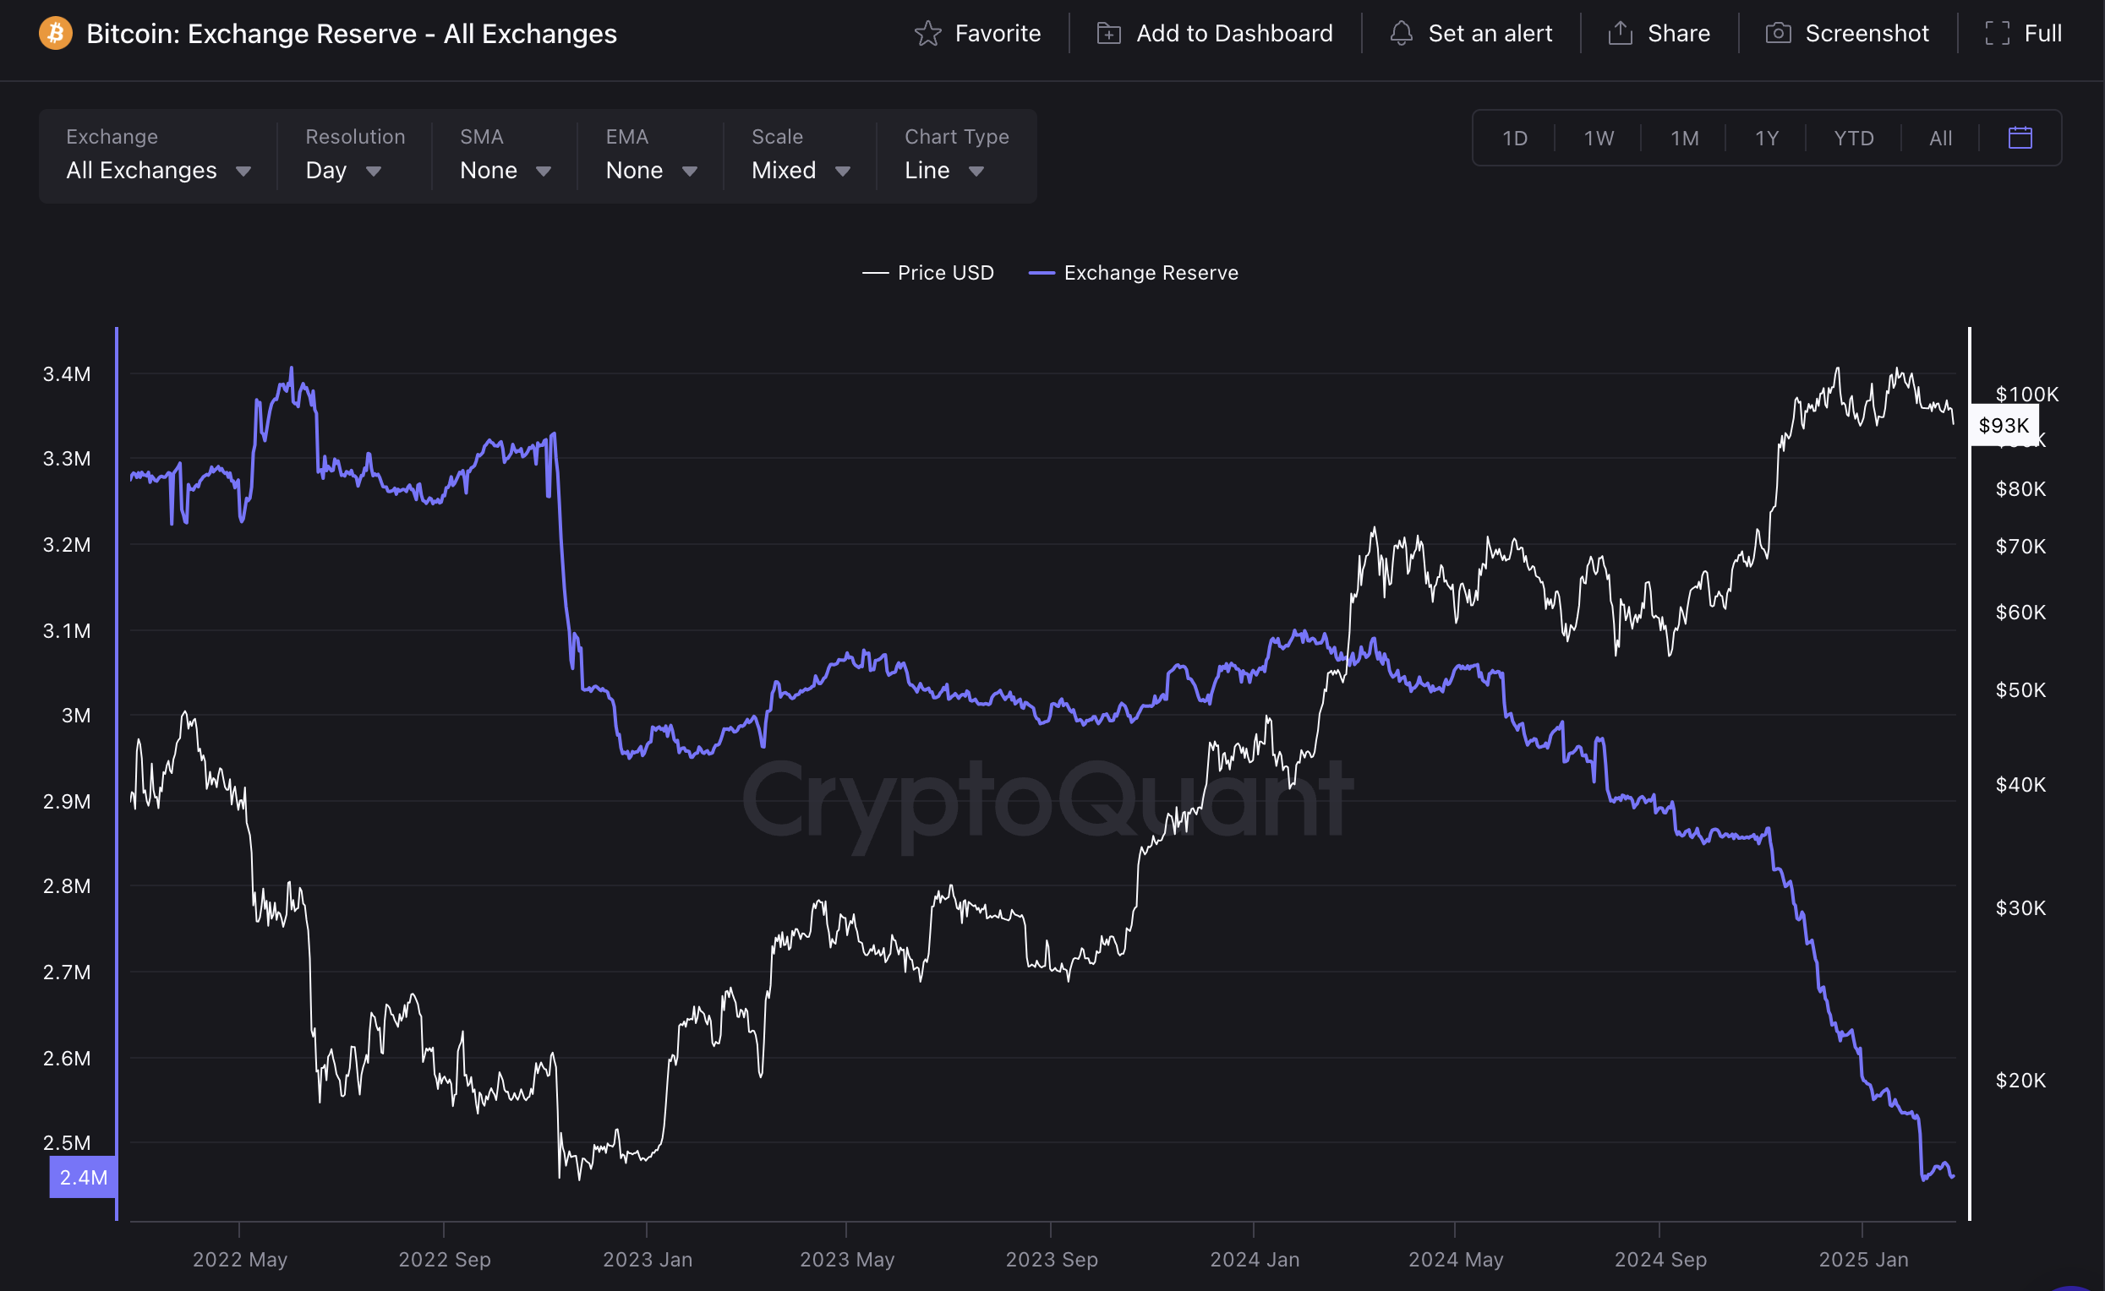Image resolution: width=2105 pixels, height=1291 pixels.
Task: Toggle the Exchange Reserve legend series
Action: pyautogui.click(x=1134, y=273)
